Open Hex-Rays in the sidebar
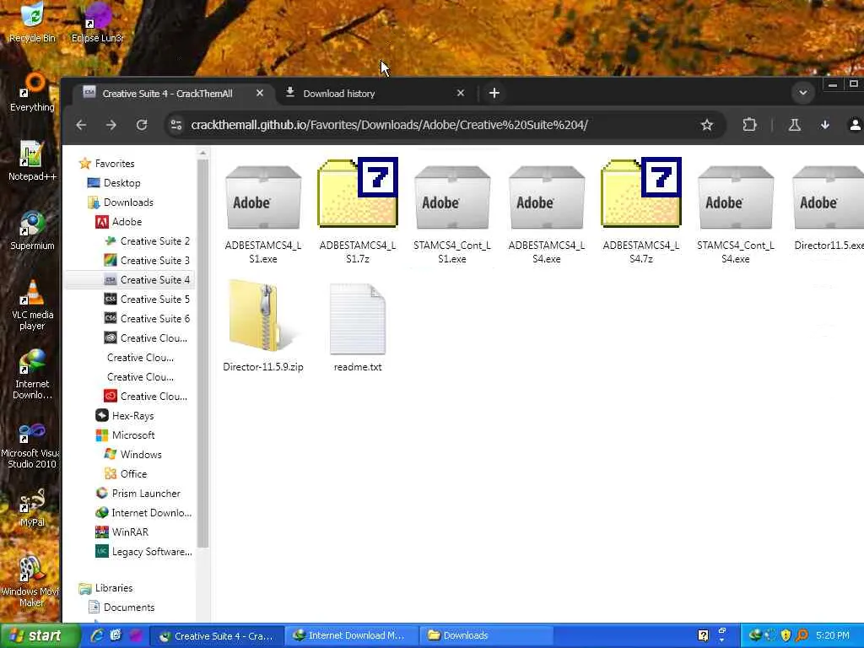Image resolution: width=864 pixels, height=648 pixels. [125, 415]
